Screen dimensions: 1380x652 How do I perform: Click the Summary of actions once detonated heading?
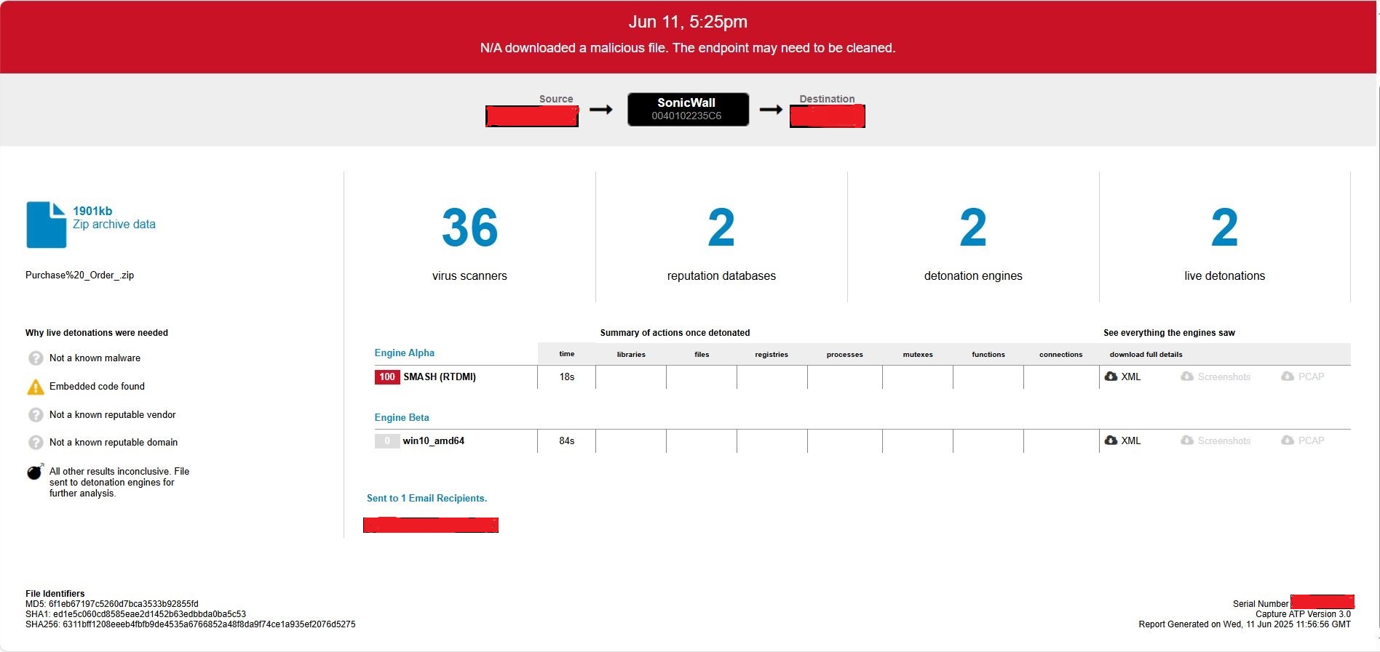coord(675,333)
